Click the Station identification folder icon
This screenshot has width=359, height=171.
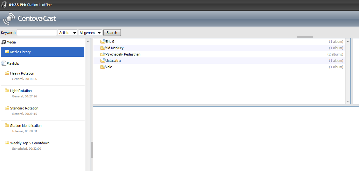click(7, 125)
